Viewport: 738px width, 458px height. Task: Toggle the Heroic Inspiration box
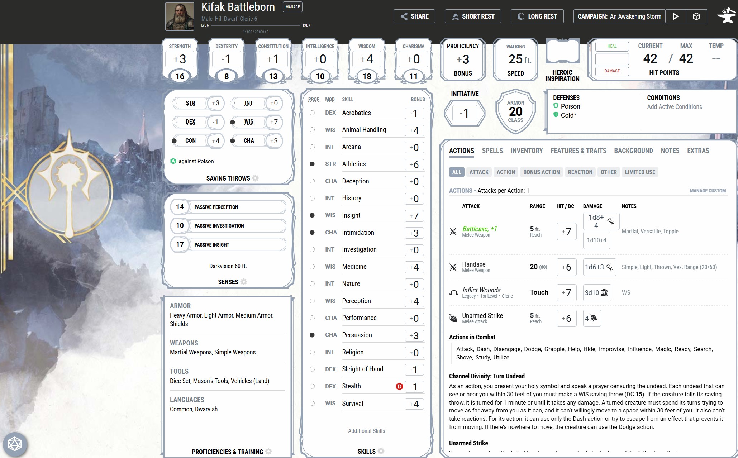[562, 52]
